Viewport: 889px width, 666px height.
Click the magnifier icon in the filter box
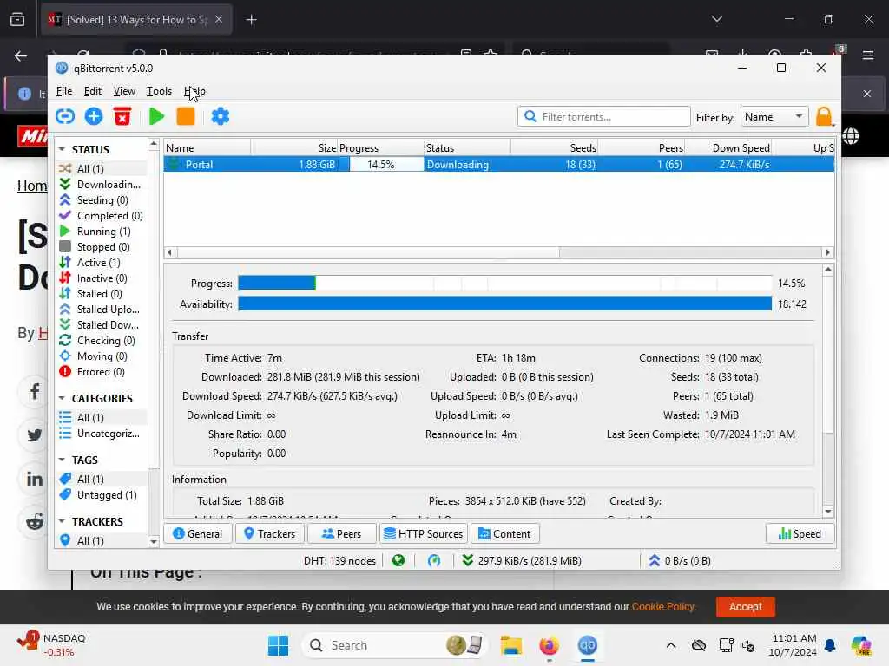(530, 117)
